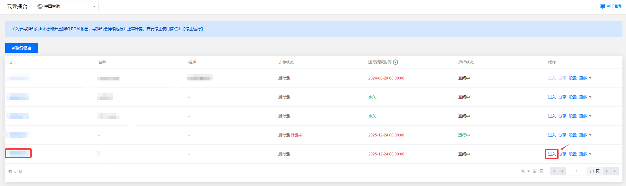Go to the first page arrow

554,171
